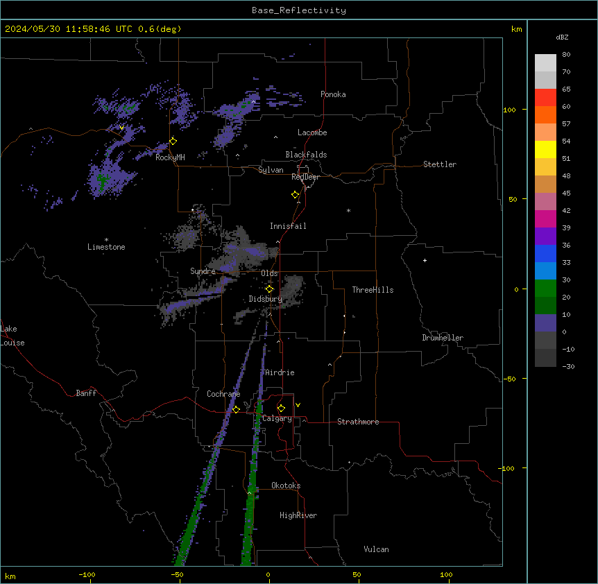The height and width of the screenshot is (584, 598).
Task: Click the Base_Reflectivity title text
Action: (x=299, y=10)
